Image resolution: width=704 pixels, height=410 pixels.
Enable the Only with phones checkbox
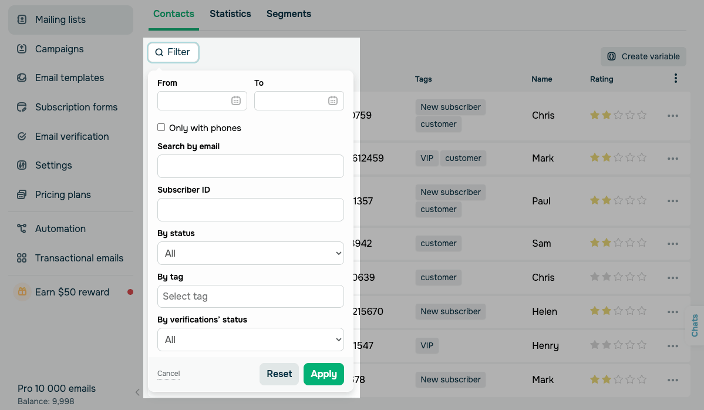point(161,127)
